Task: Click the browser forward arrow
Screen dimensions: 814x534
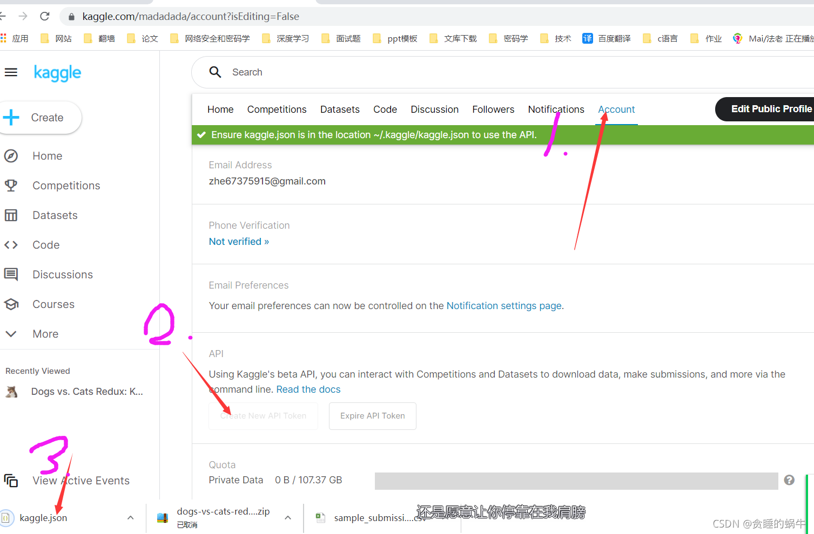Action: [x=23, y=16]
